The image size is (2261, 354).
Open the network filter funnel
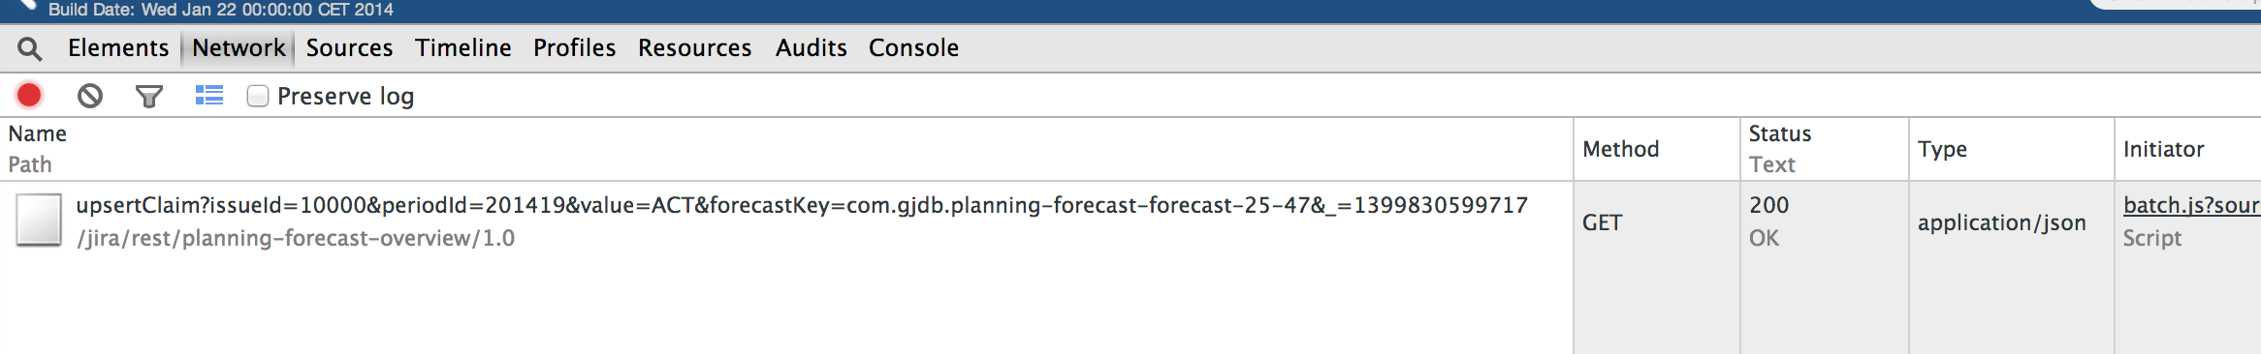(148, 97)
